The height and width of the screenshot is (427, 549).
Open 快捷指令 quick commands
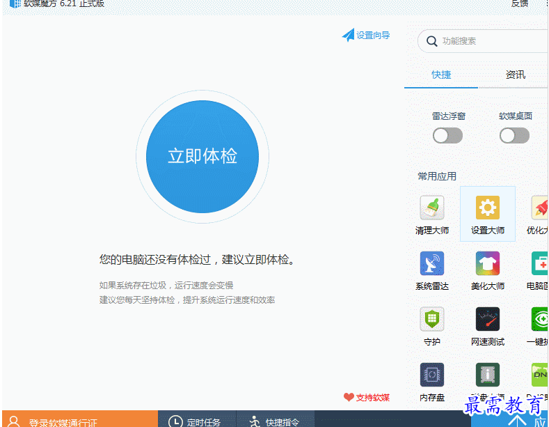(276, 419)
